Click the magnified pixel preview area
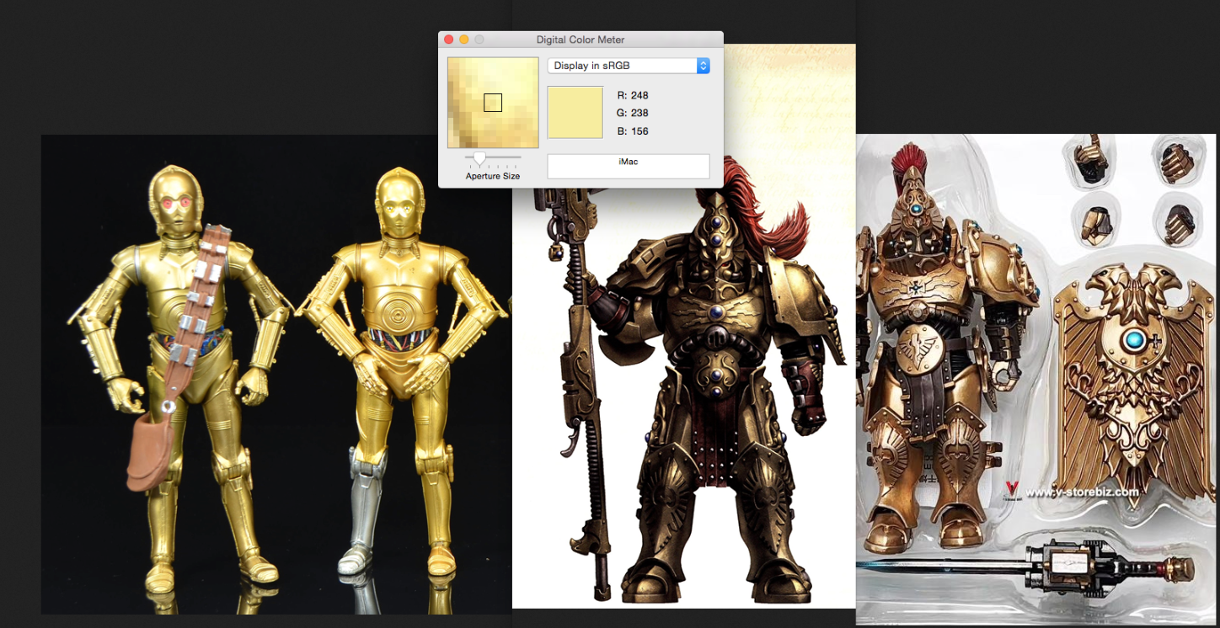 click(x=493, y=103)
